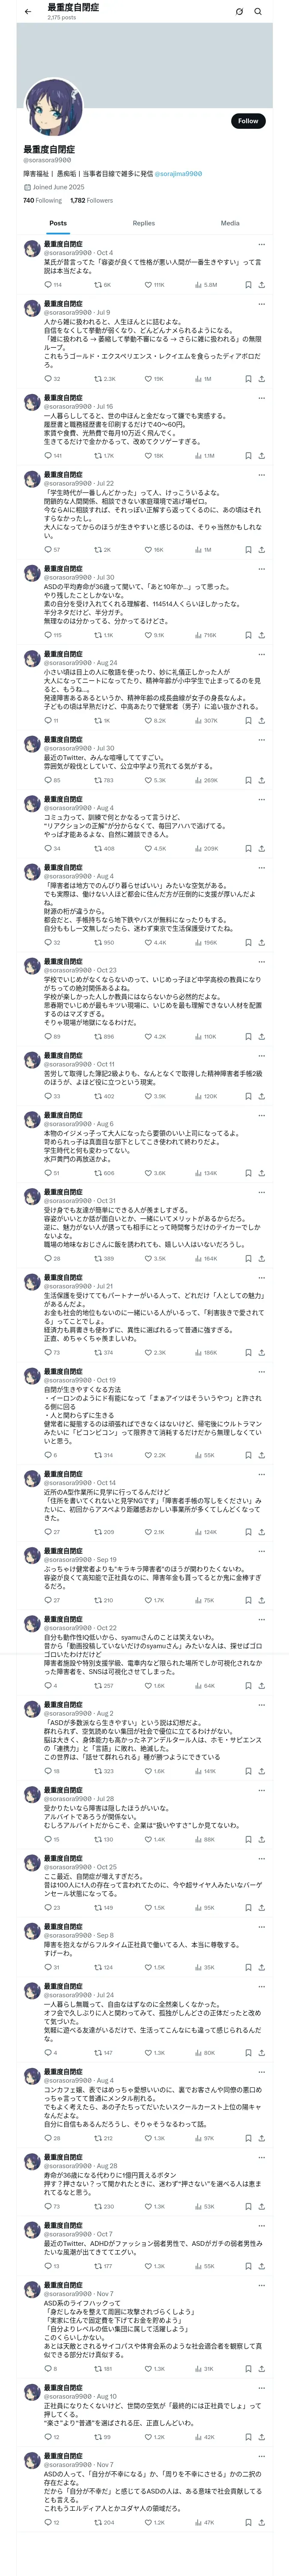The image size is (289, 2576).
Task: Open the more menu on Jul 16 post
Action: pos(262,398)
